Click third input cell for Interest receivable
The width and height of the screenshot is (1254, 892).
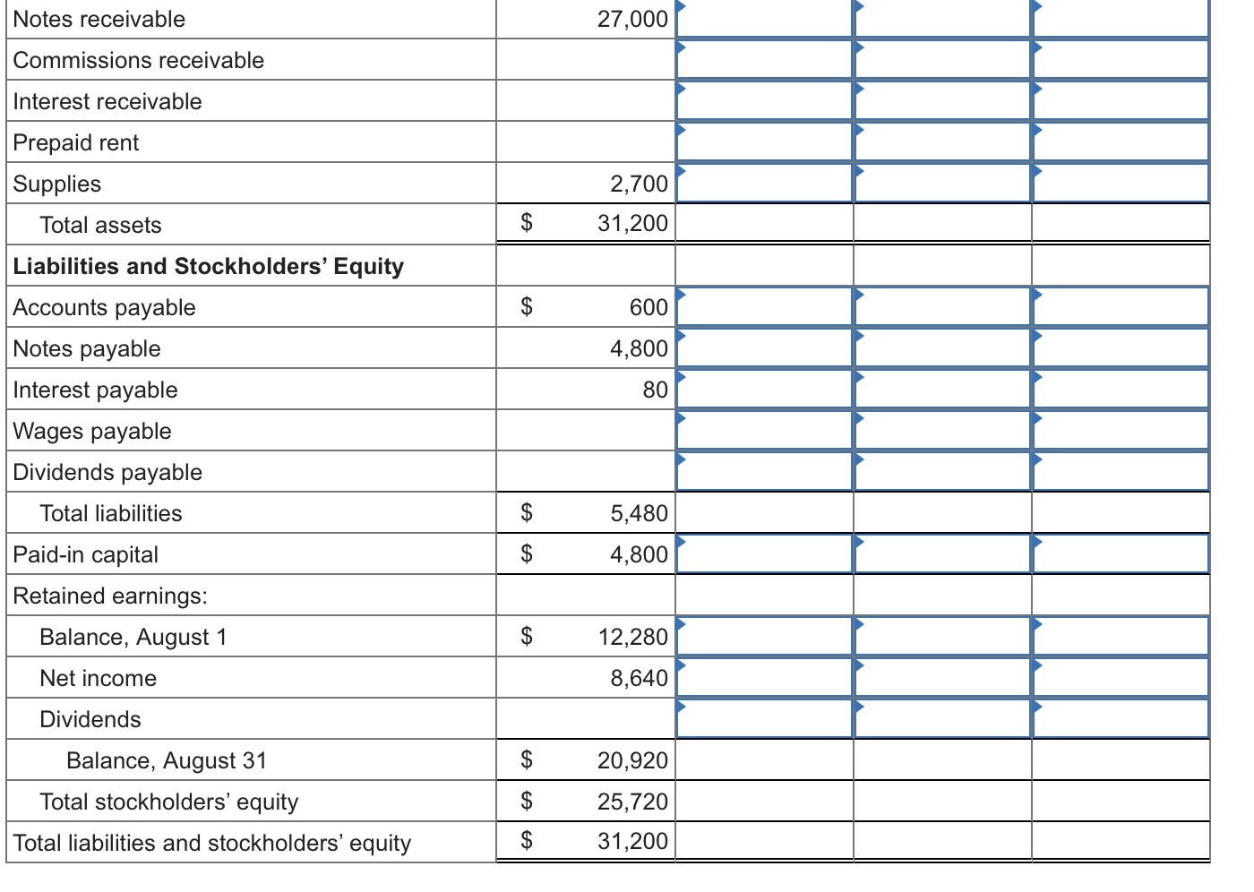click(x=1121, y=100)
